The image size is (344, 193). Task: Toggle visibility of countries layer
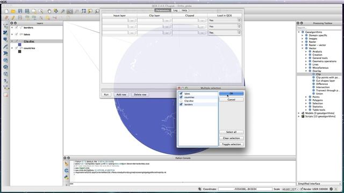point(17,48)
